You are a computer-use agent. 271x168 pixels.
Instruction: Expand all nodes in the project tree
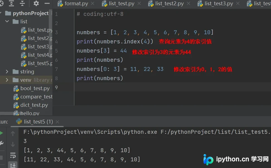(11, 3)
